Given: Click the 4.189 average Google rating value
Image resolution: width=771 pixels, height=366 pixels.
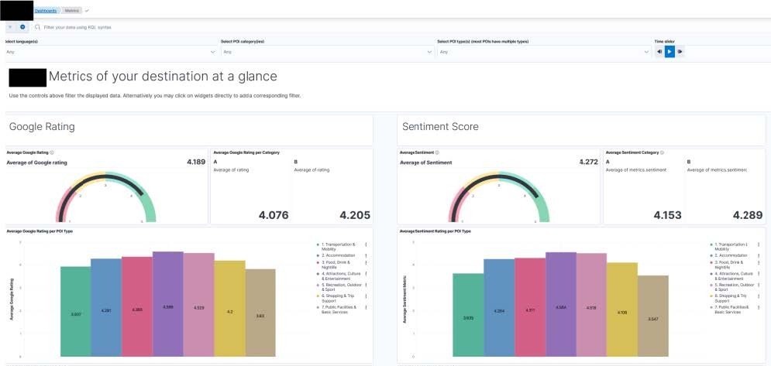Looking at the screenshot, I should tap(196, 162).
